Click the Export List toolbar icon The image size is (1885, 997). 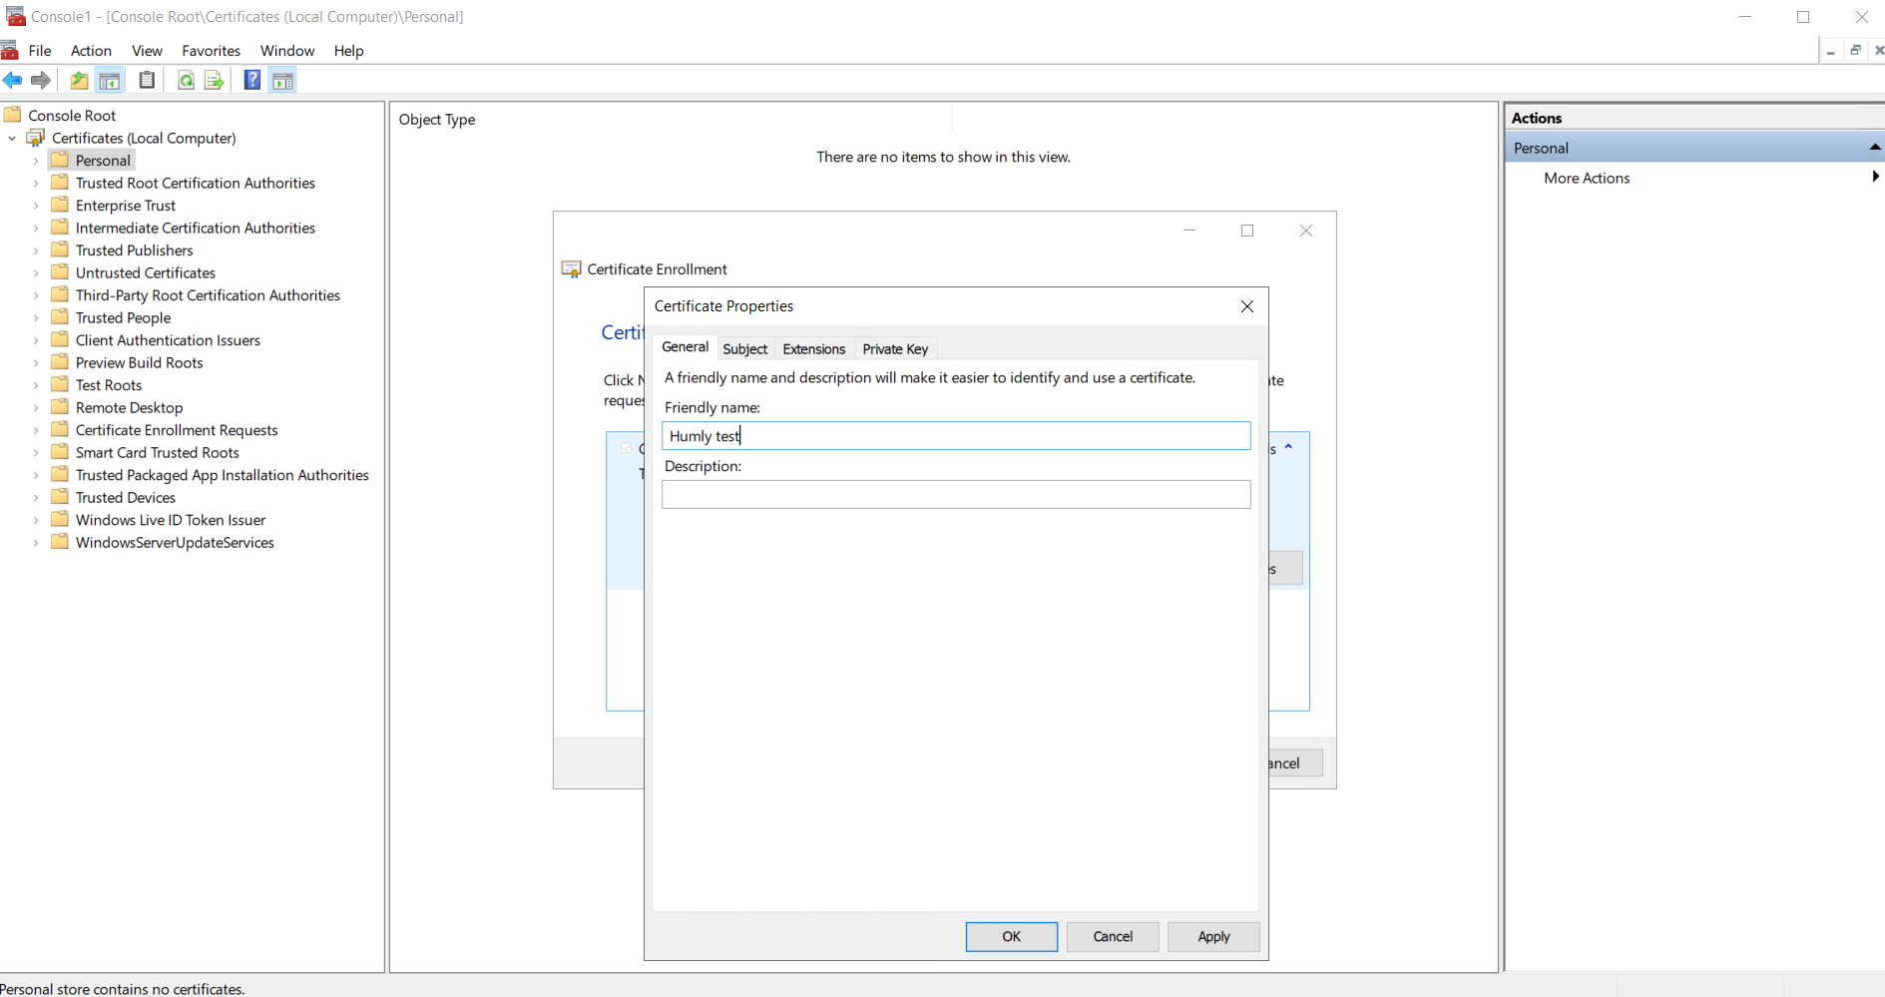point(214,81)
